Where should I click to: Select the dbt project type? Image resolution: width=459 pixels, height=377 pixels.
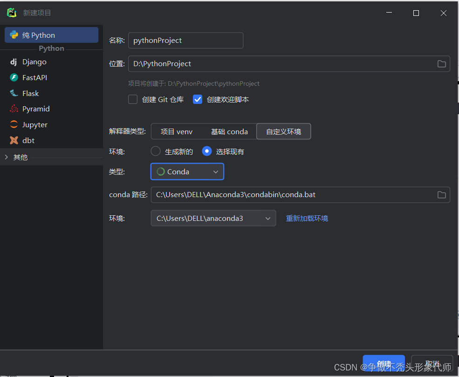tap(28, 140)
